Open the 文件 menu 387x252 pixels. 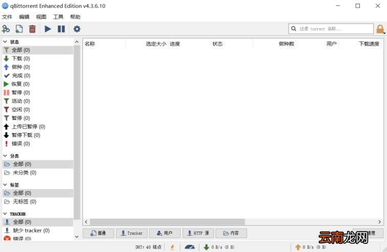point(7,17)
